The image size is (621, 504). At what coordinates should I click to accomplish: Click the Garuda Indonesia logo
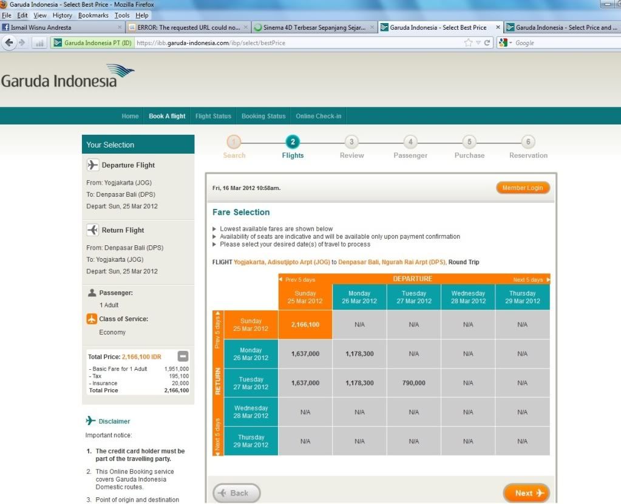(68, 76)
